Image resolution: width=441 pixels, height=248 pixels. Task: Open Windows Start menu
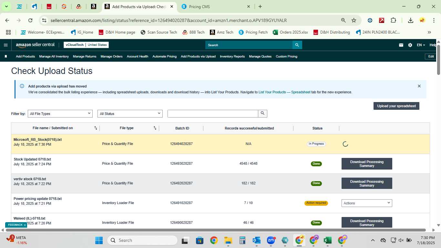99,240
